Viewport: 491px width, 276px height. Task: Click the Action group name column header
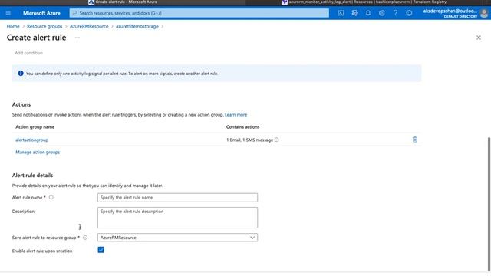tap(35, 127)
